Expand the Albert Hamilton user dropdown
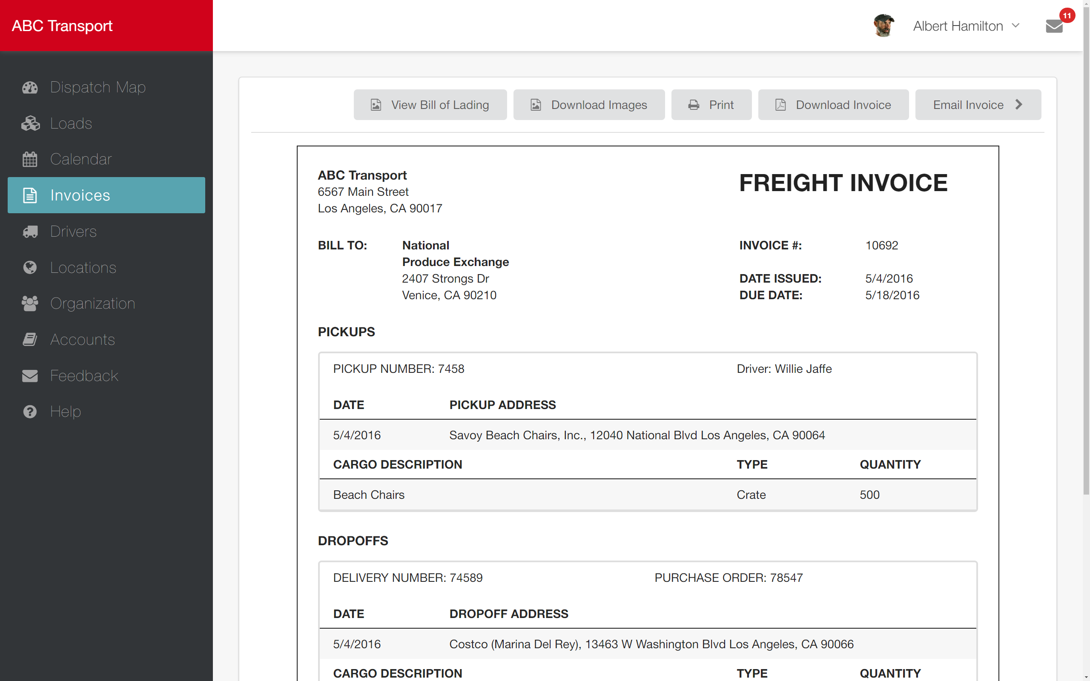Viewport: 1090px width, 681px height. click(x=1015, y=26)
